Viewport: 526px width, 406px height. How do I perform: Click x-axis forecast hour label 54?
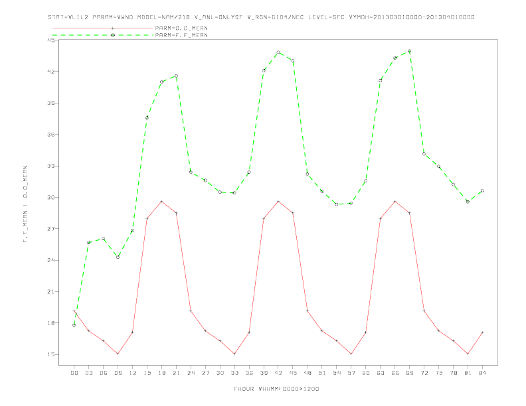click(x=337, y=373)
